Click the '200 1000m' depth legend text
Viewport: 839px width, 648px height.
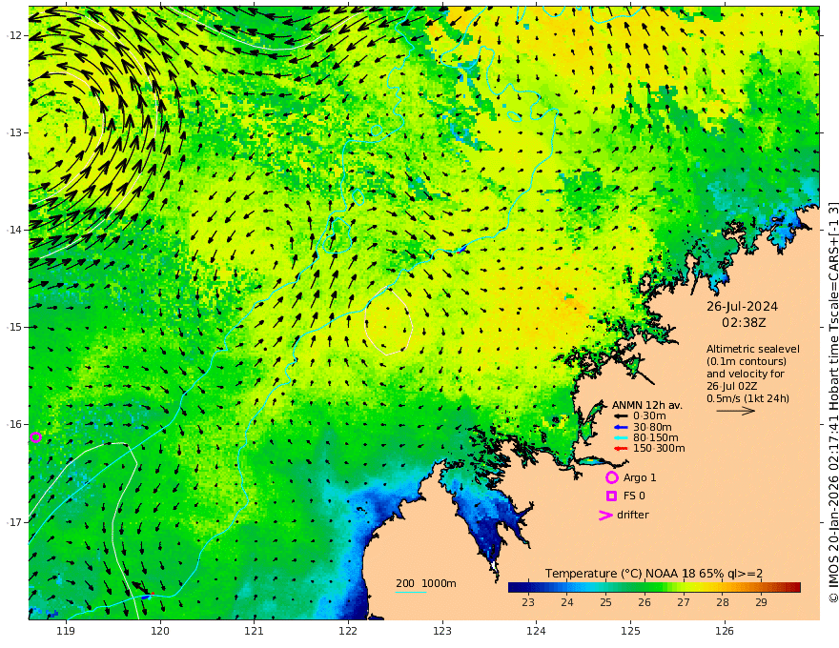[426, 583]
